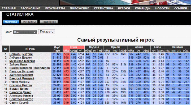Viewport: 191px width, 105px height.
Task: Open the этап stage dropdown
Action: coord(25,32)
